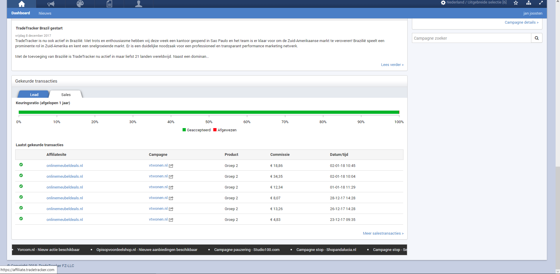Follow the Campagne details link

(x=521, y=22)
